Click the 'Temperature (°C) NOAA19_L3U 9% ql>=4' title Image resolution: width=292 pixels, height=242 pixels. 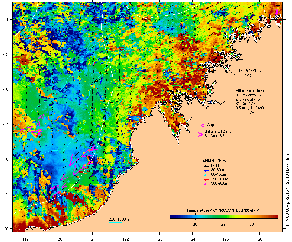pyautogui.click(x=223, y=211)
